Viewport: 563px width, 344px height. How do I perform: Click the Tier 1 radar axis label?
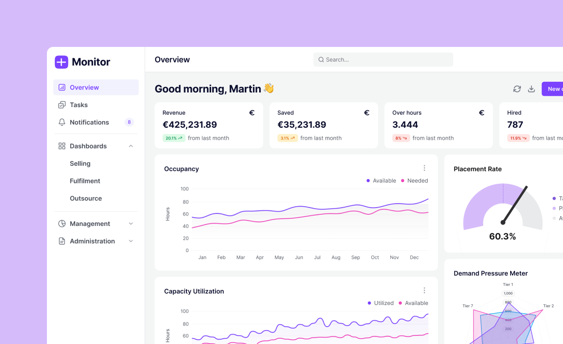click(x=508, y=285)
